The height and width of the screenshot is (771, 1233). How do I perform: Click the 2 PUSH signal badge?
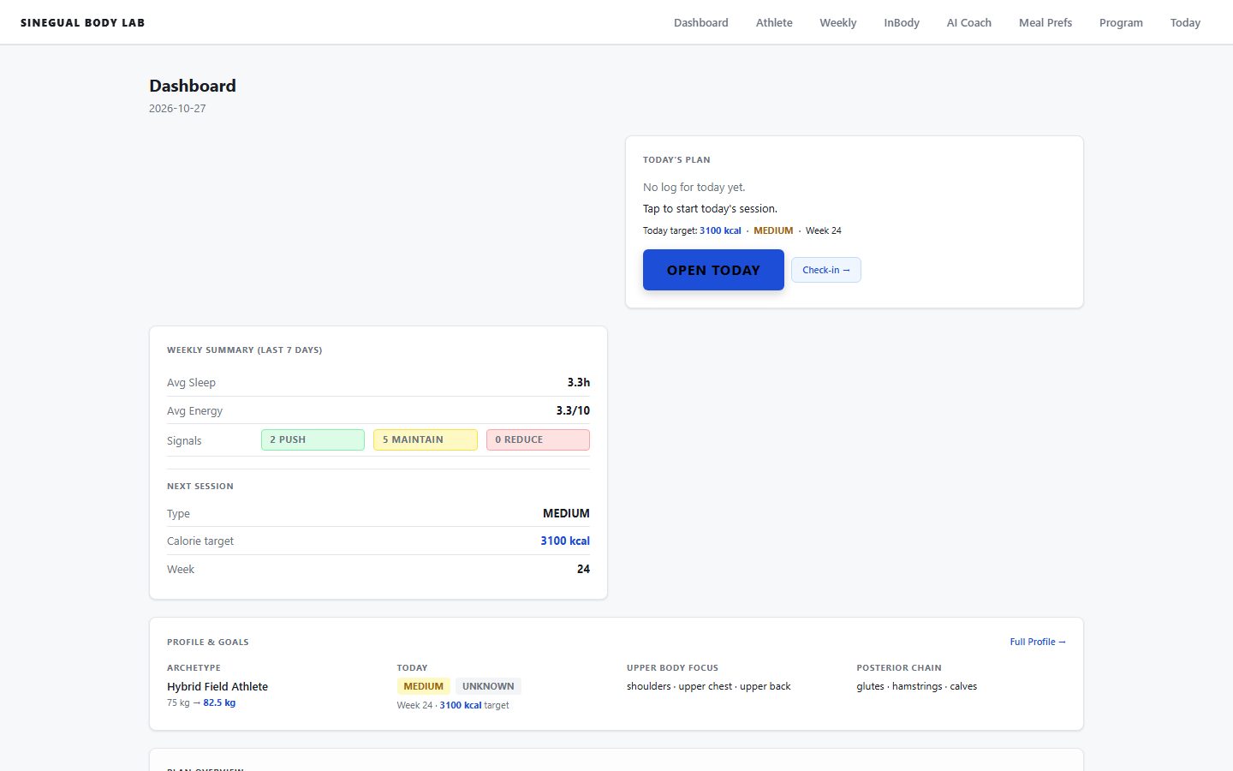pyautogui.click(x=313, y=439)
